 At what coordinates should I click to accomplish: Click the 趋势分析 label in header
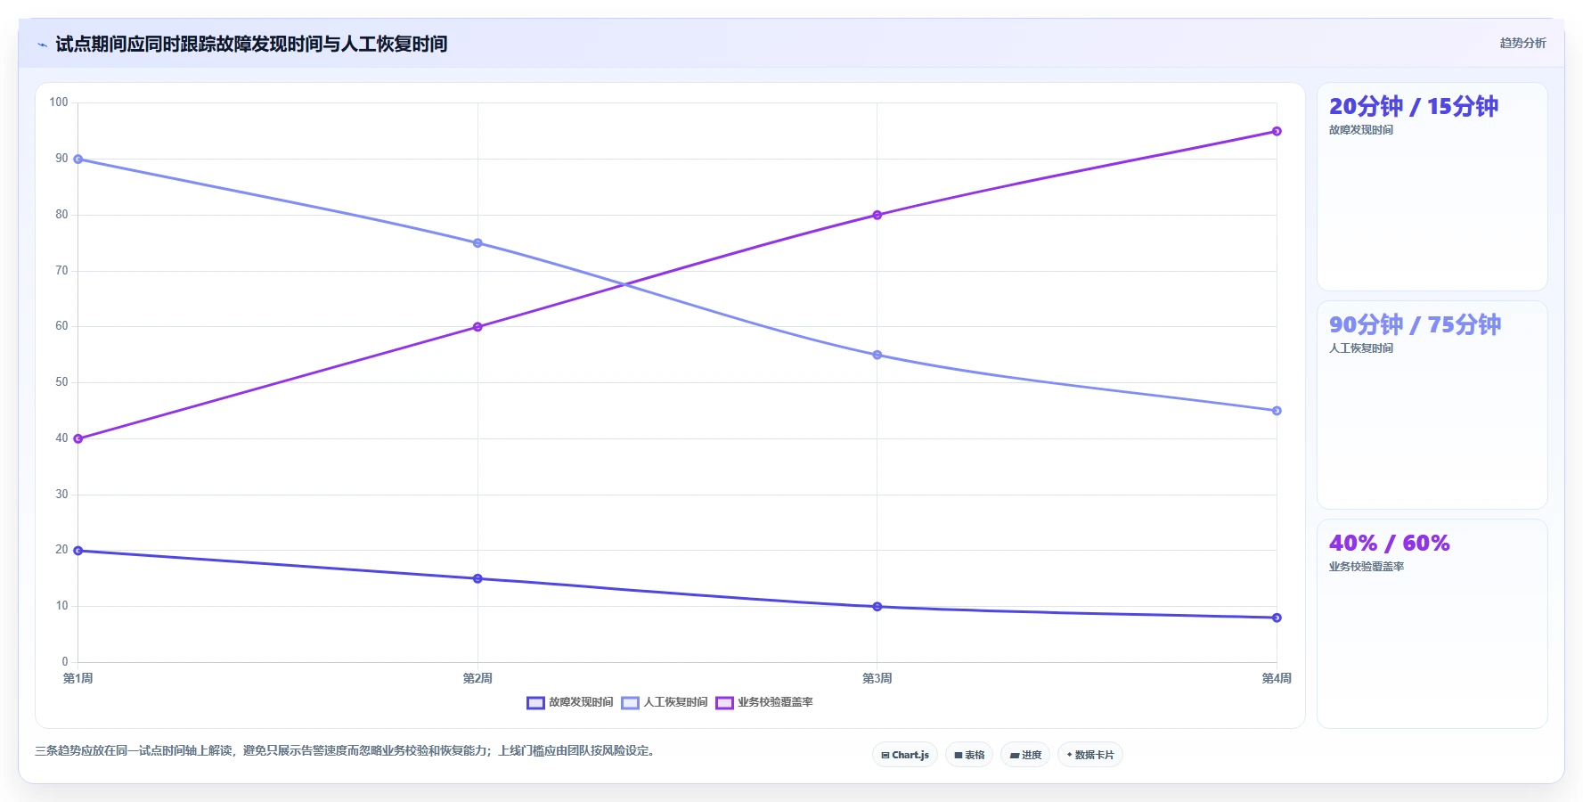[x=1522, y=43]
